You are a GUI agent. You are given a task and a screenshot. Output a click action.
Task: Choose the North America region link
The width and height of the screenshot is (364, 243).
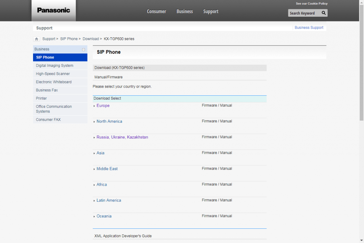pyautogui.click(x=109, y=121)
